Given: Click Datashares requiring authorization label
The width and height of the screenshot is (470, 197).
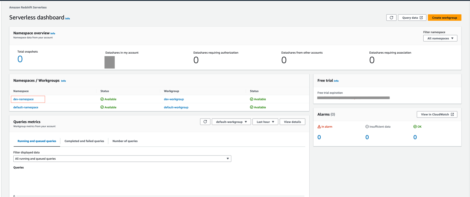Looking at the screenshot, I should tap(216, 53).
